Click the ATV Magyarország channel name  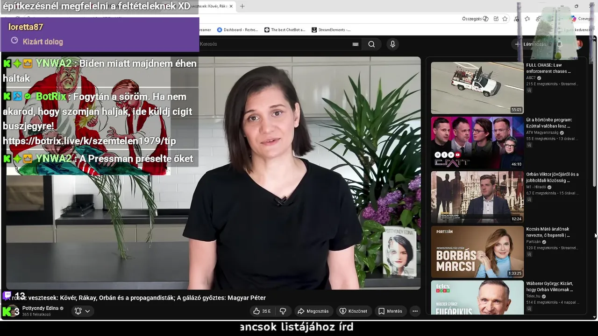click(542, 133)
